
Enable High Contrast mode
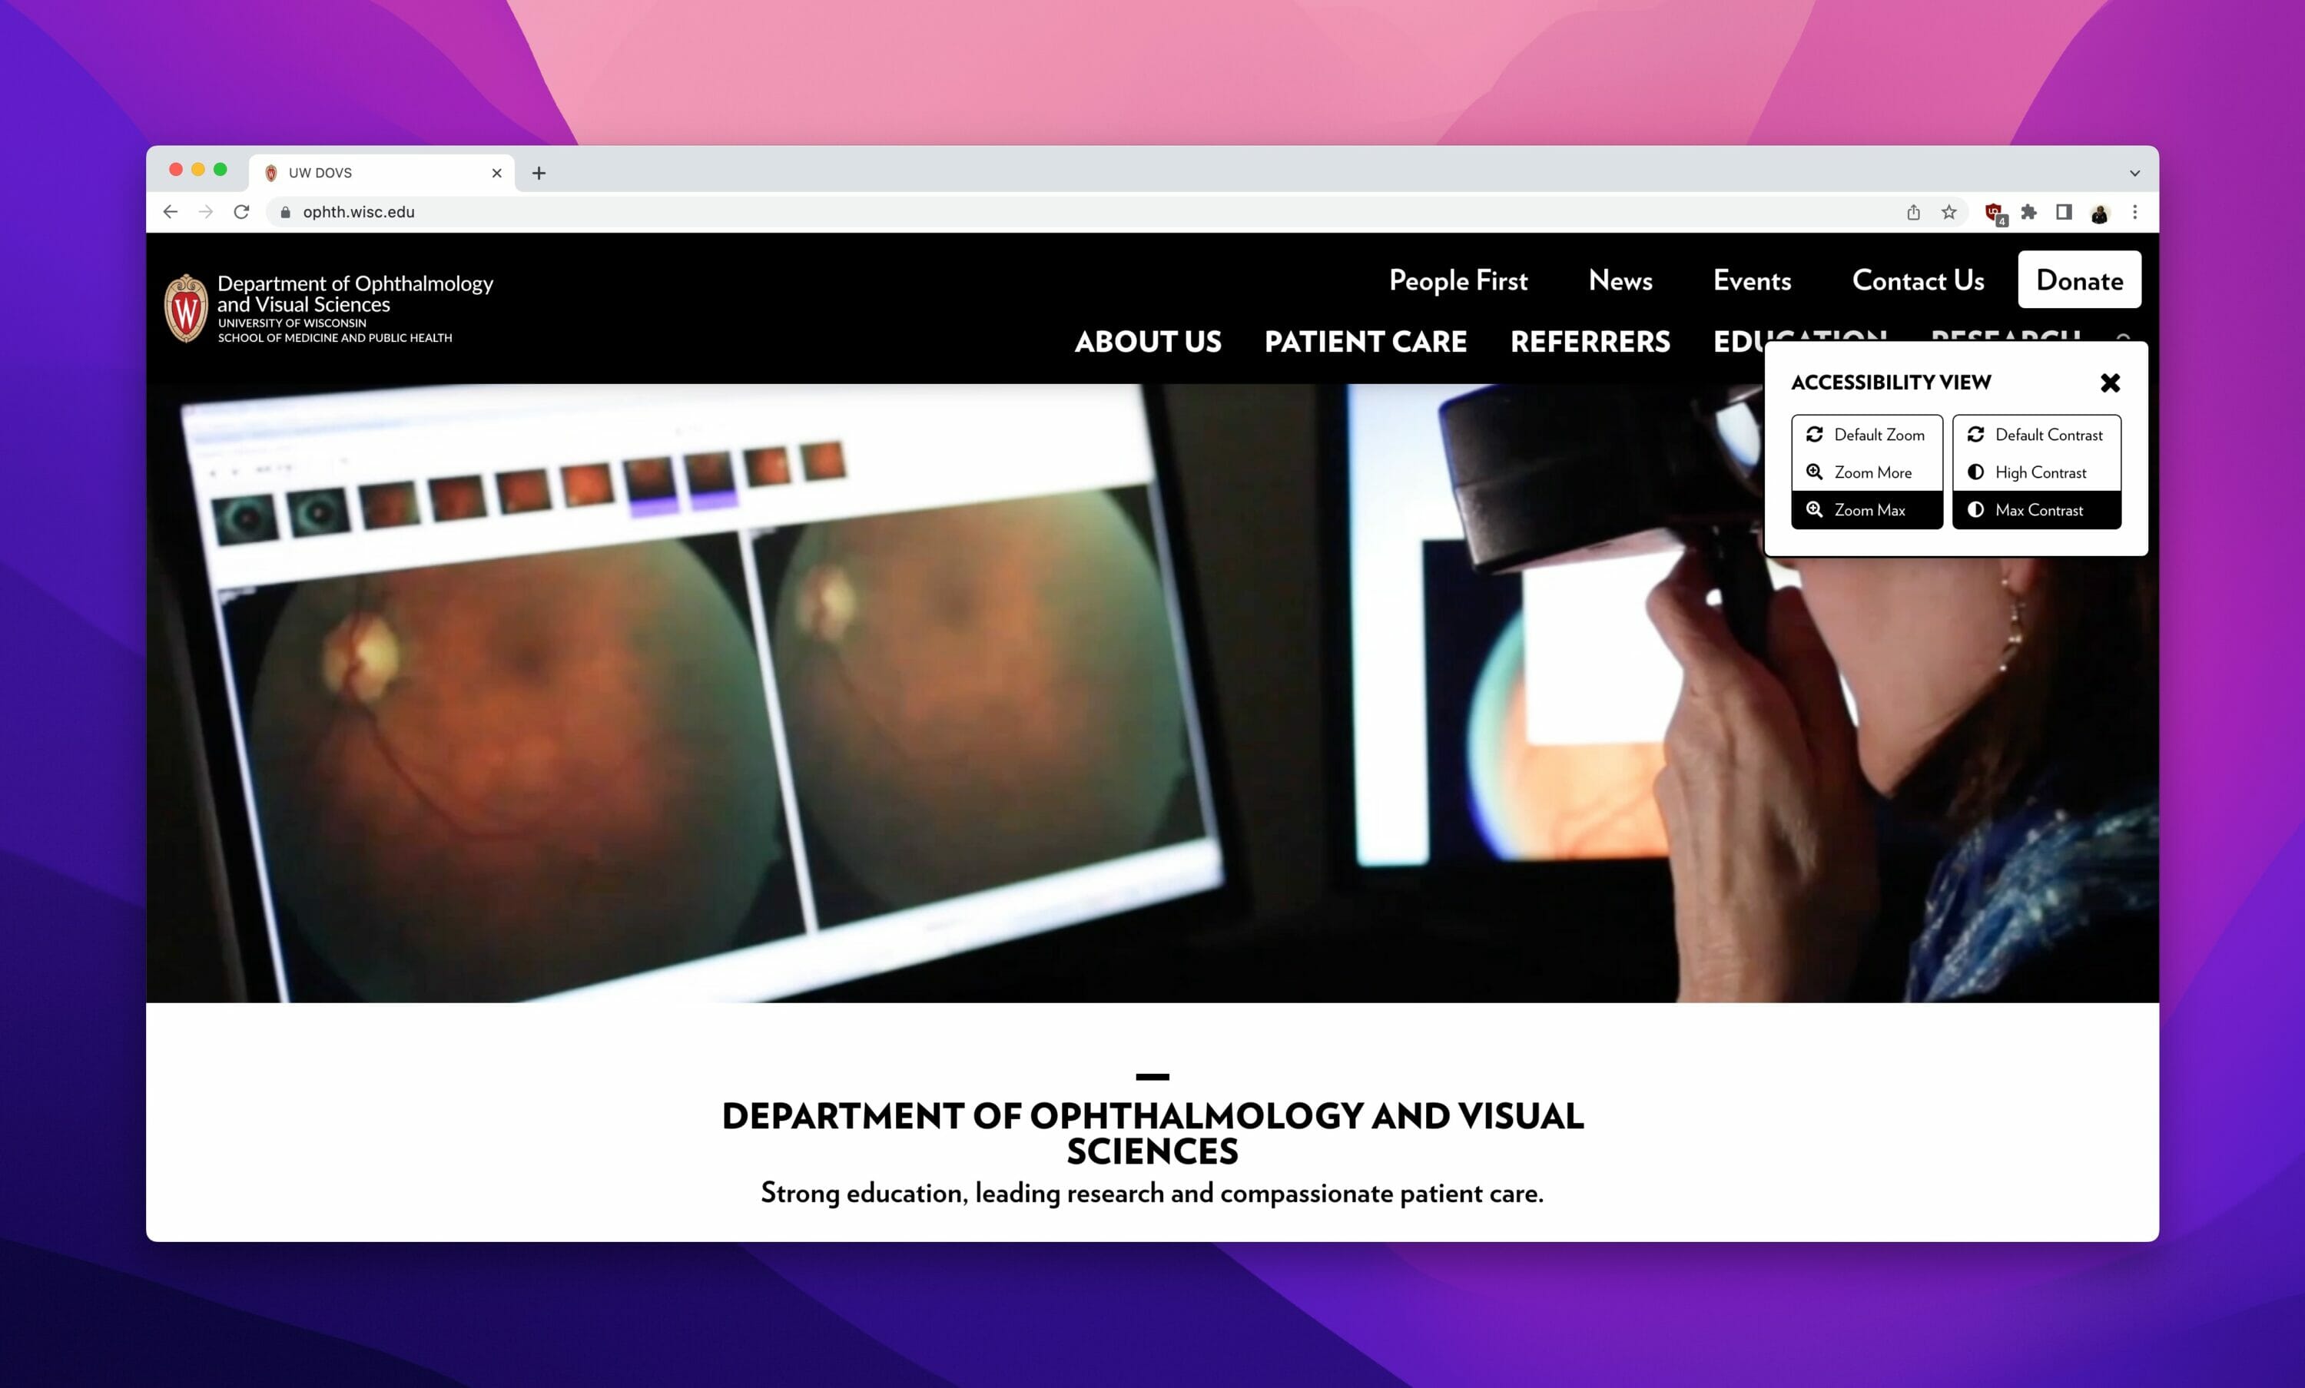pyautogui.click(x=2037, y=472)
